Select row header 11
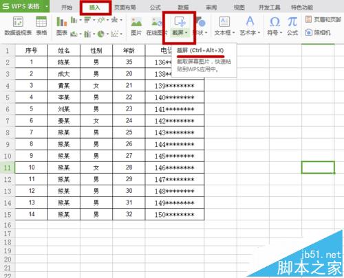344x278 pixels. coord(8,167)
